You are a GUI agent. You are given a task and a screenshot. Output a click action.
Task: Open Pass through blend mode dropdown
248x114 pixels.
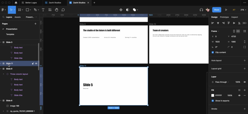(222, 82)
